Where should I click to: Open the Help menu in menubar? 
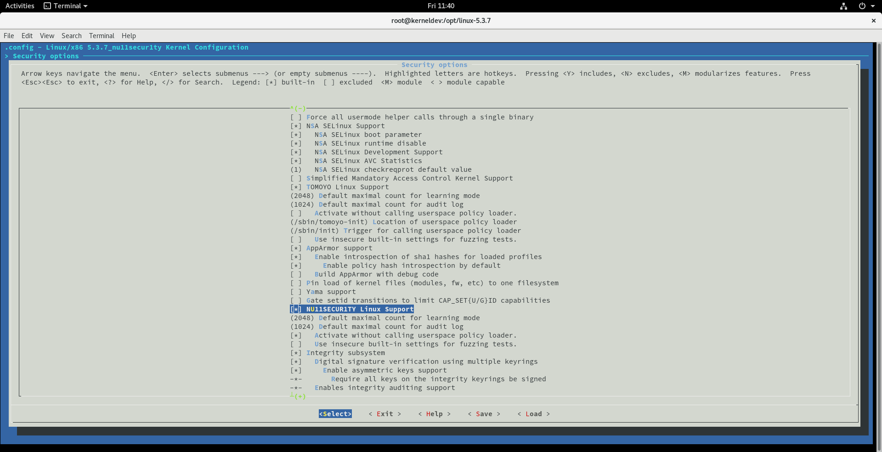click(129, 36)
